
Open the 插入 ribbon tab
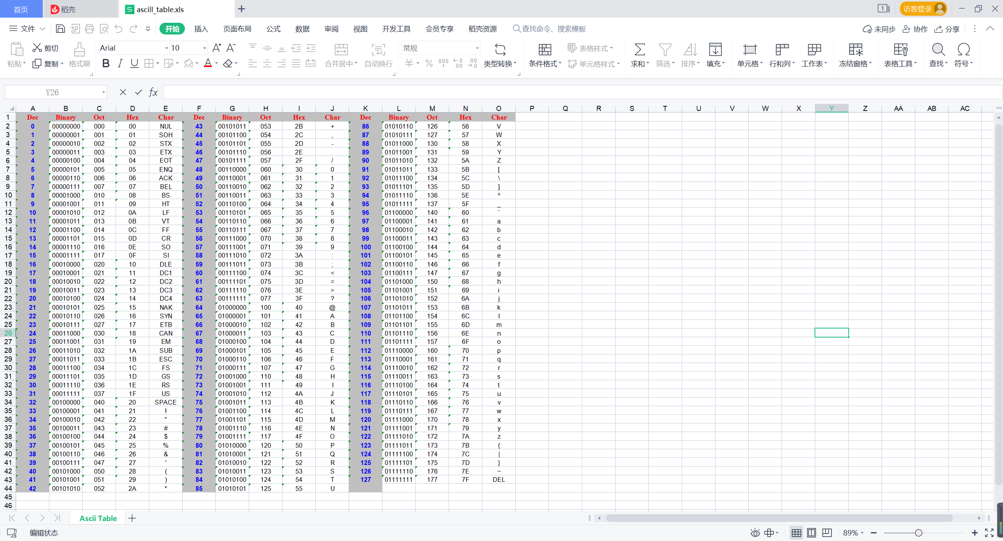[x=201, y=29]
